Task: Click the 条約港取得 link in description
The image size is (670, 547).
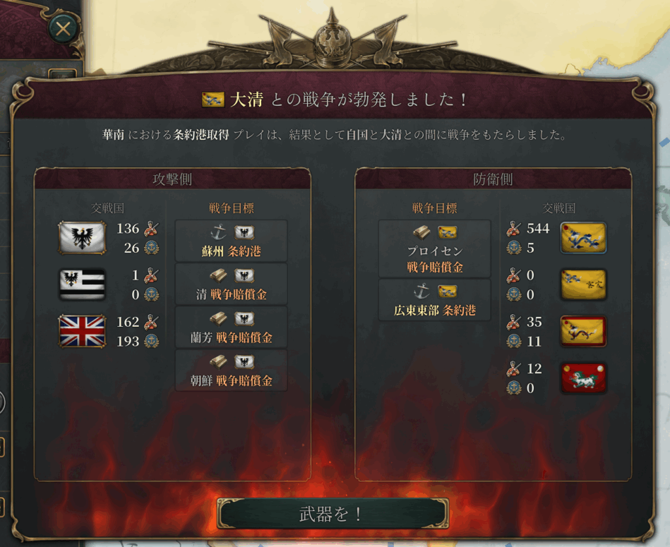Action: click(x=201, y=135)
